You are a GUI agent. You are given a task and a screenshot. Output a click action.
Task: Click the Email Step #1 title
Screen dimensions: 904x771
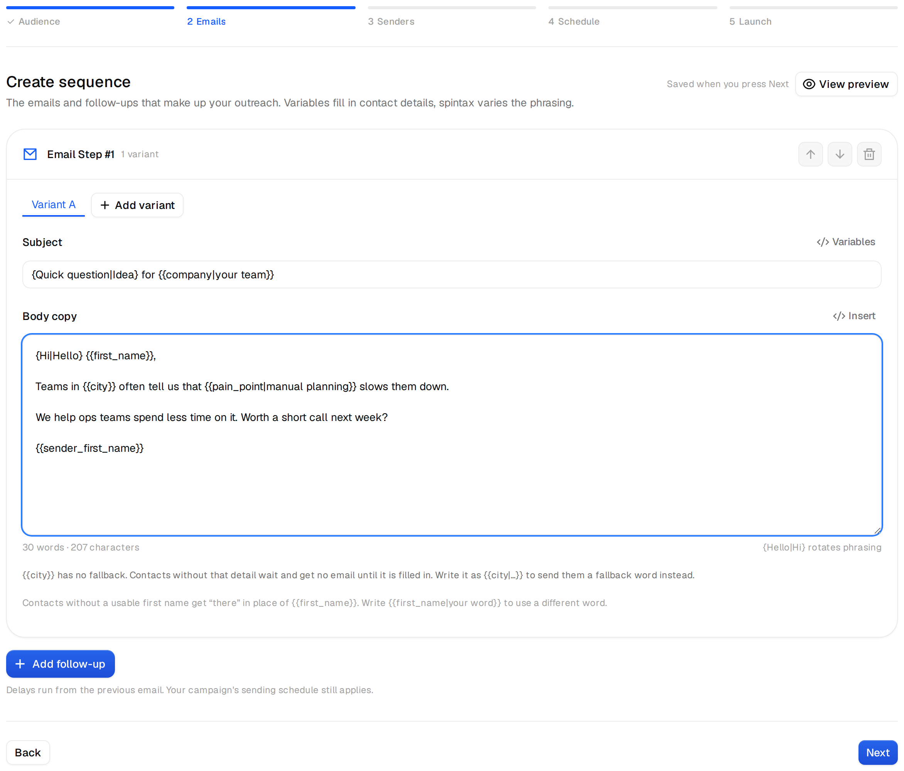[x=81, y=154]
